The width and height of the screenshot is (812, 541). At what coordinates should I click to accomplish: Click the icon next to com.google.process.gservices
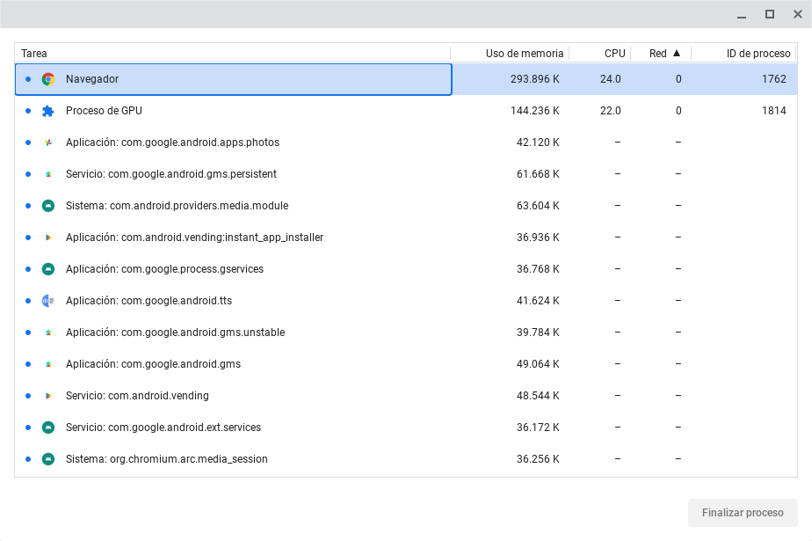pos(48,268)
